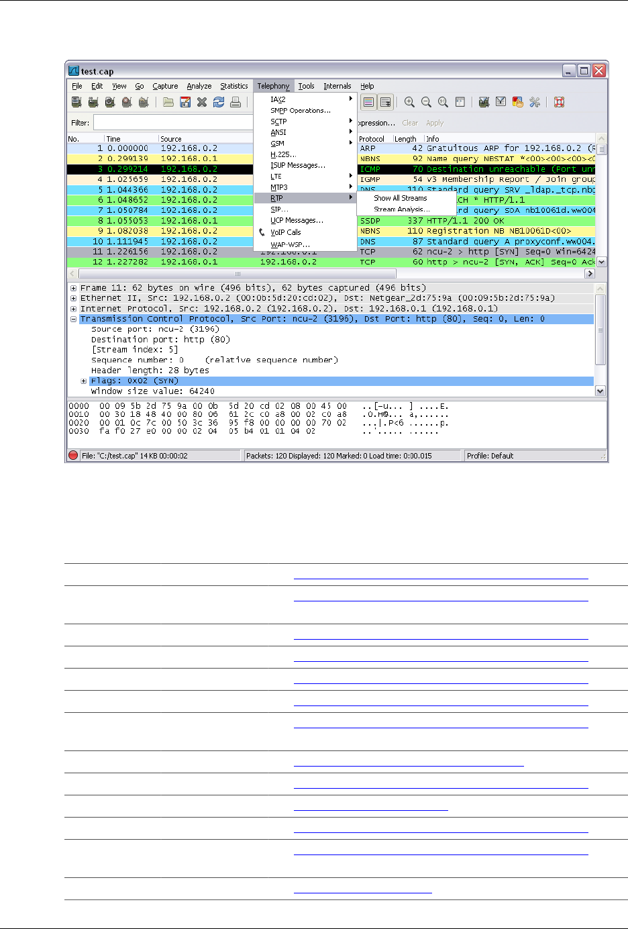Click the red expert info status icon
The image size is (628, 929).
pyautogui.click(x=73, y=455)
